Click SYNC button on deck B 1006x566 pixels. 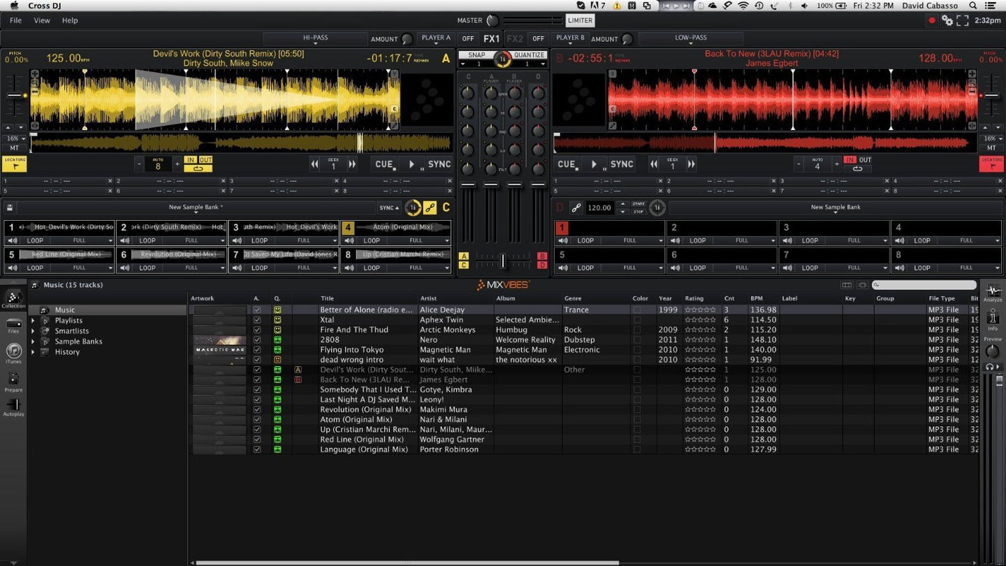tap(622, 164)
